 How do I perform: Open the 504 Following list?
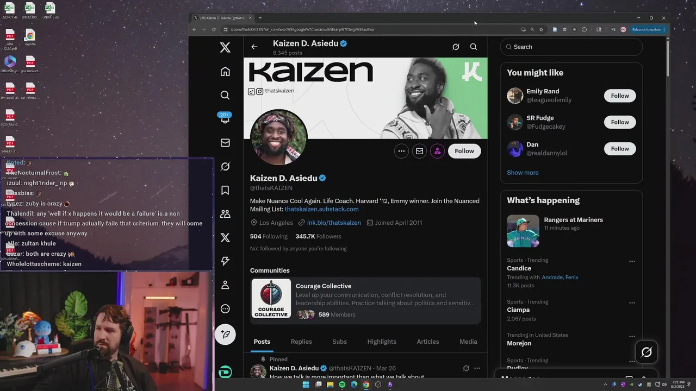click(x=269, y=236)
